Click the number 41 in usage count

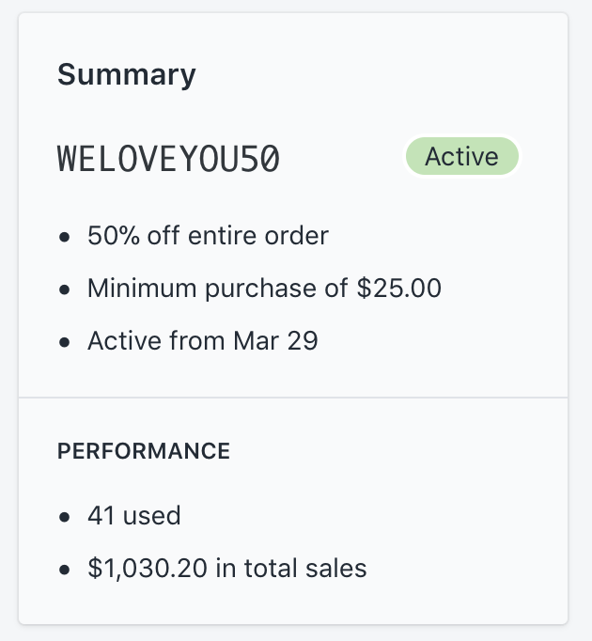(101, 515)
